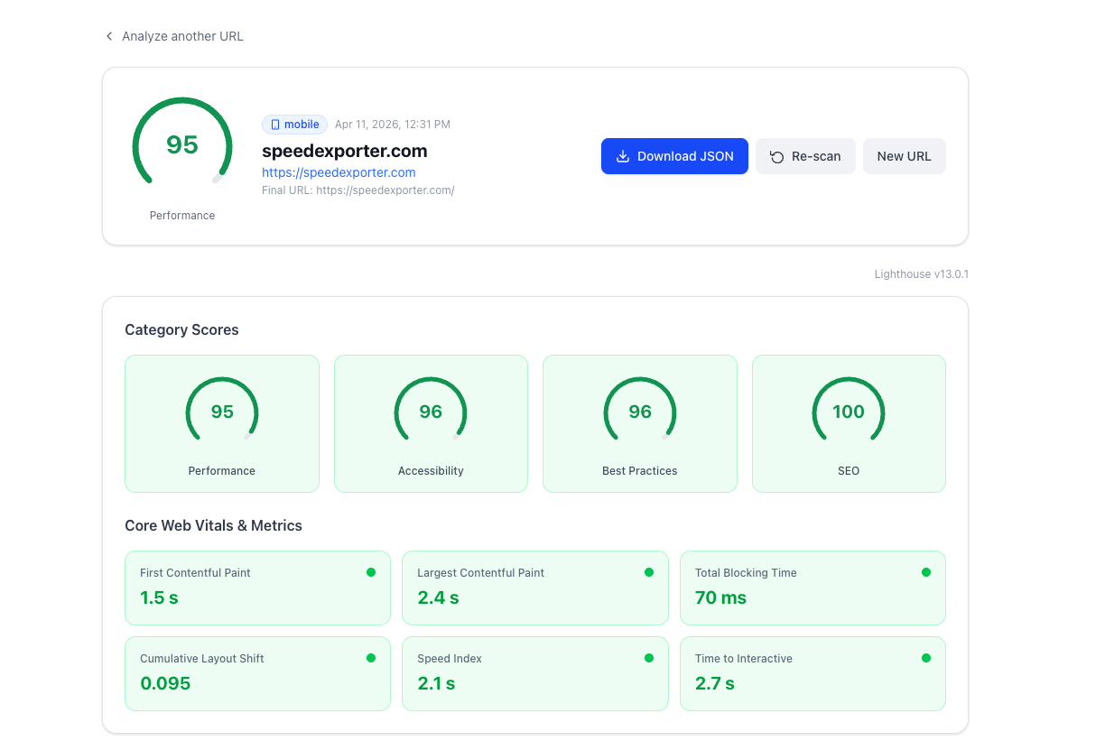This screenshot has height=750, width=1105.
Task: Click the Performance card in Category Scores
Action: coord(221,423)
